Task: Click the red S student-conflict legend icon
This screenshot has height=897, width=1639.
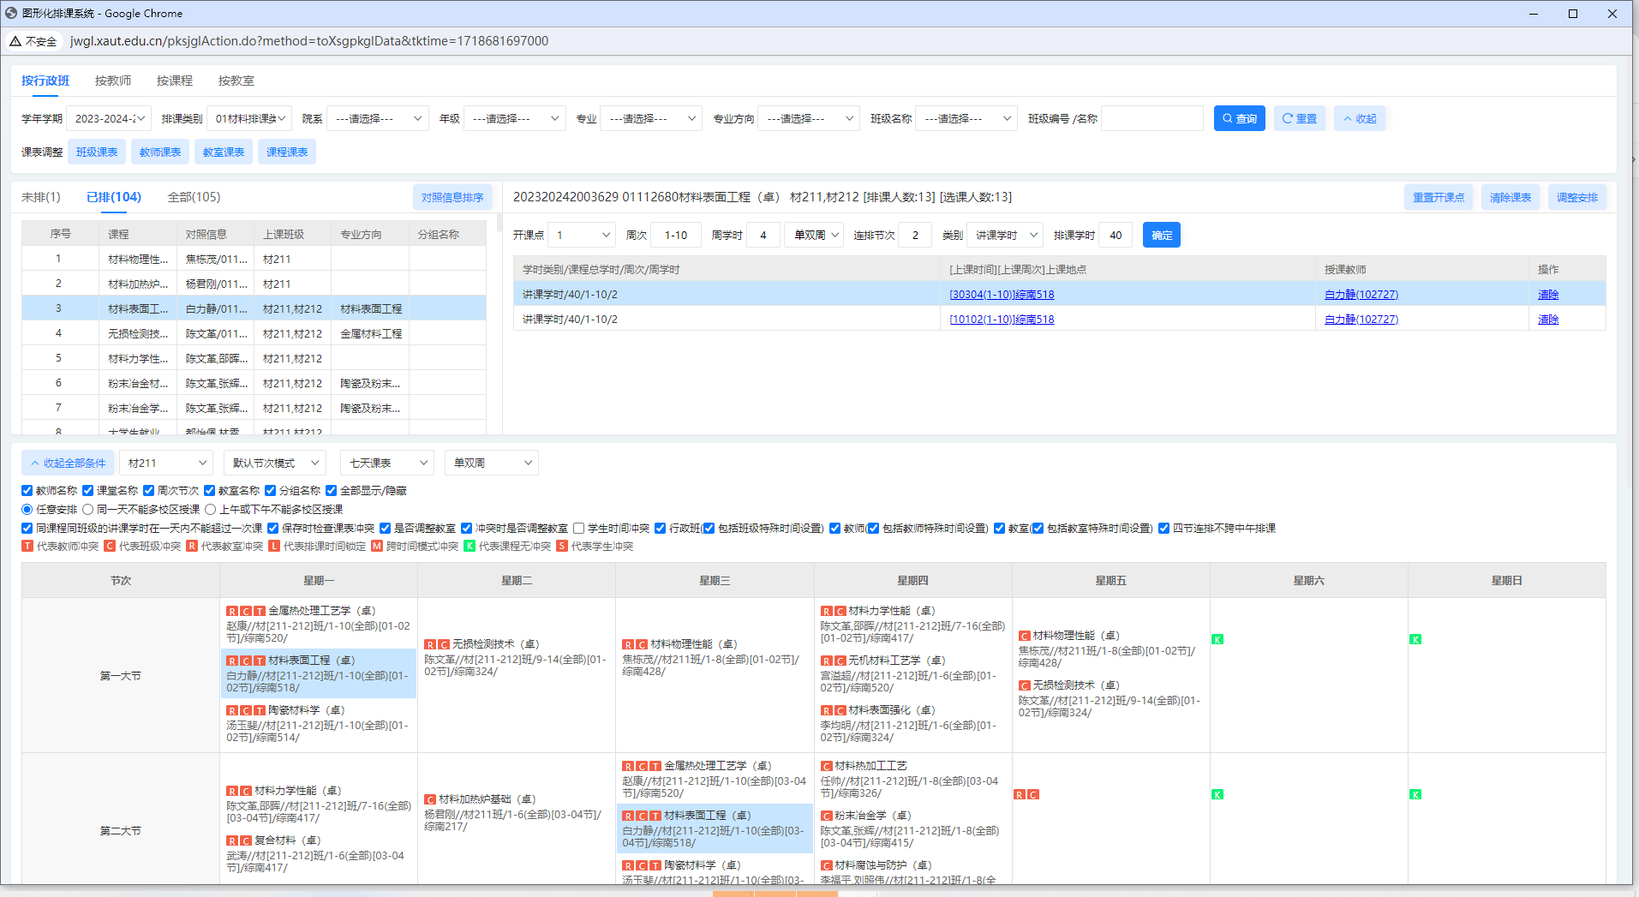Action: tap(562, 547)
